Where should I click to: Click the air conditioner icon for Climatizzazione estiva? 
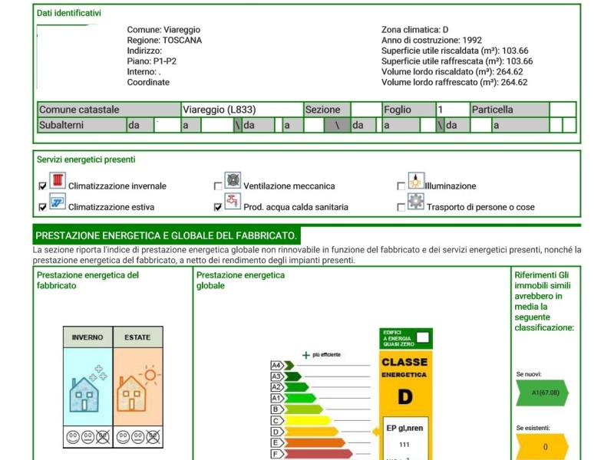58,202
